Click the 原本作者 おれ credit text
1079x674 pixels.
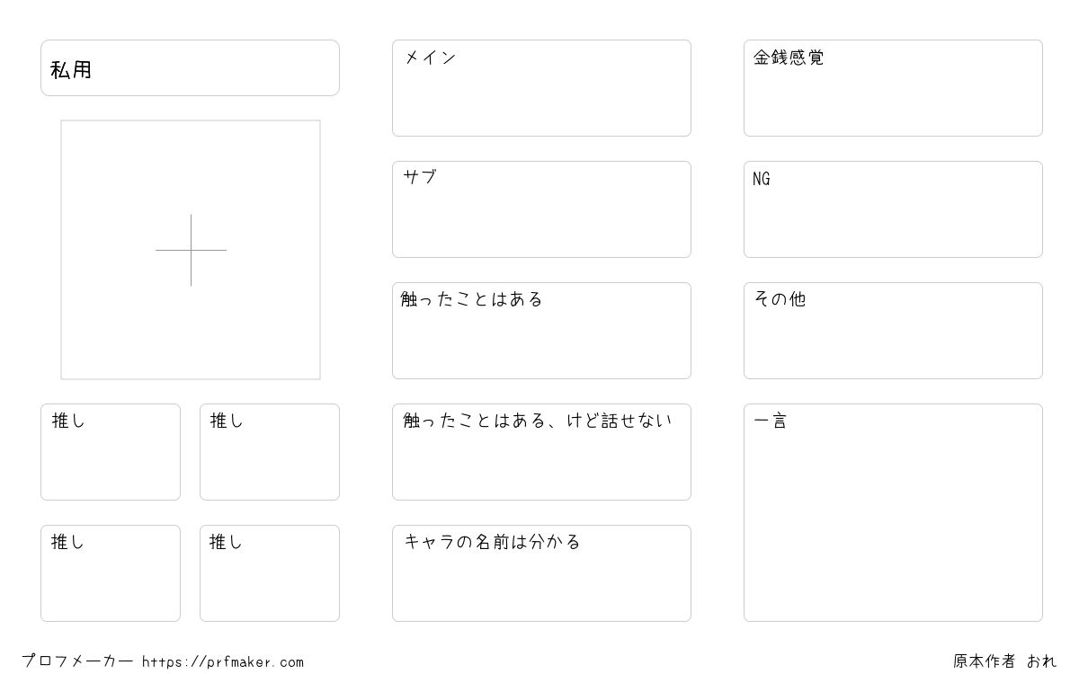click(x=1005, y=661)
